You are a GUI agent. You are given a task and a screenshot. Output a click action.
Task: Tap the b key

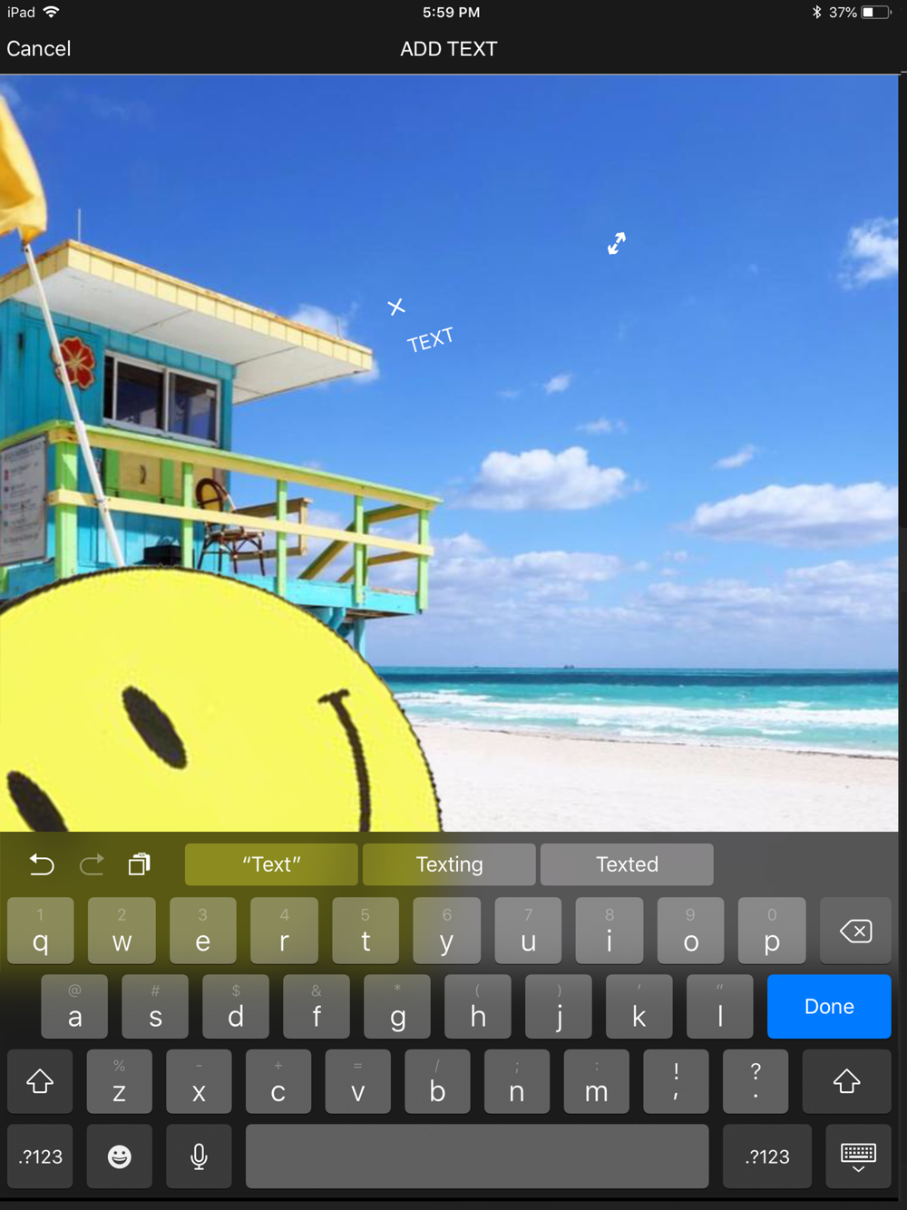437,1081
